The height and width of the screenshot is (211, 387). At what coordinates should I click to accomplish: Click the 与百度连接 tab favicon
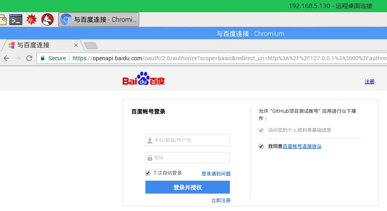tap(12, 45)
